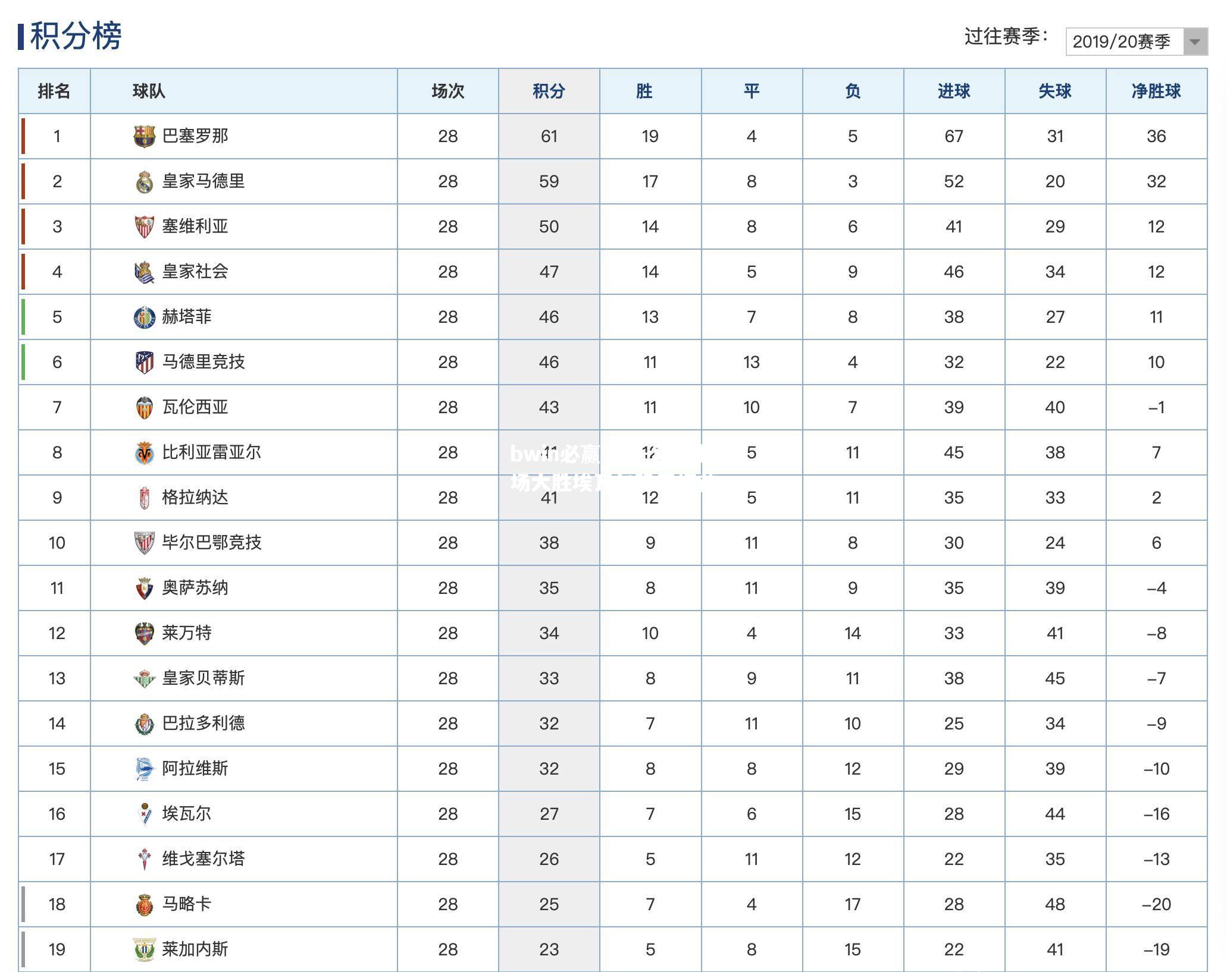
Task: Click the 皇家贝蒂斯 club crest
Action: [144, 678]
